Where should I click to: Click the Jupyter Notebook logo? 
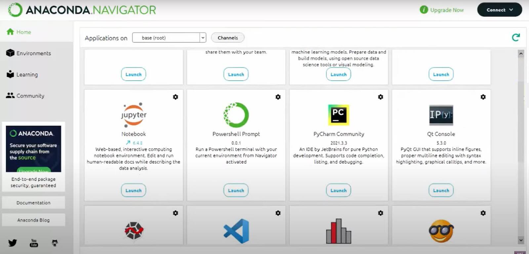(134, 115)
